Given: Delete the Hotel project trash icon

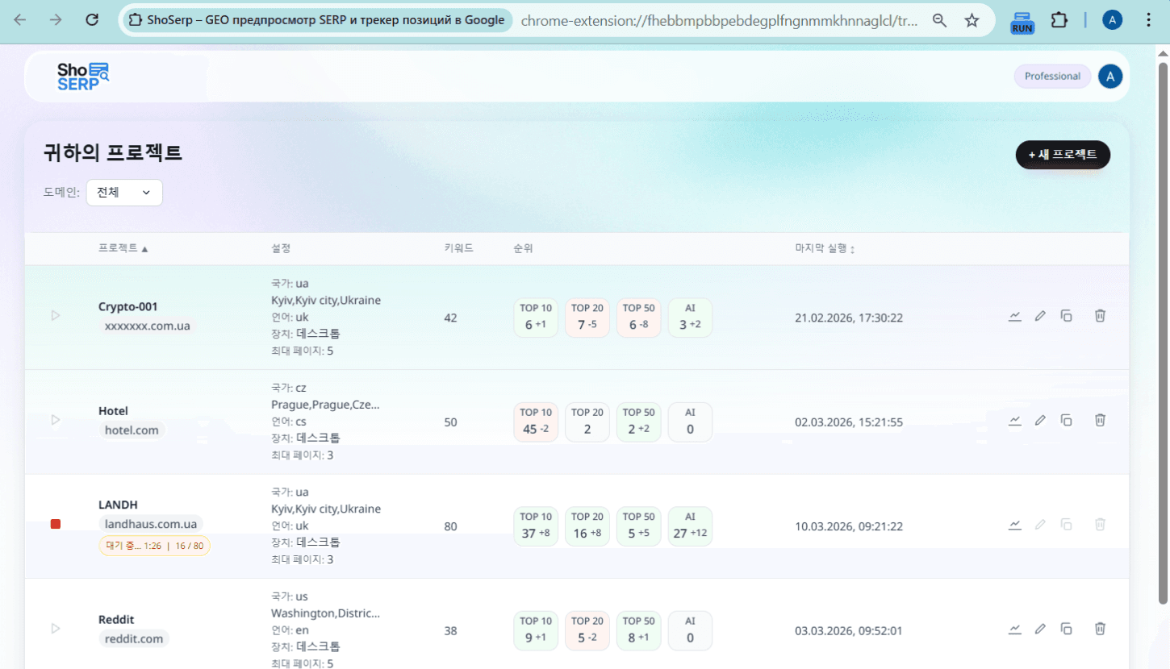Looking at the screenshot, I should tap(1100, 420).
